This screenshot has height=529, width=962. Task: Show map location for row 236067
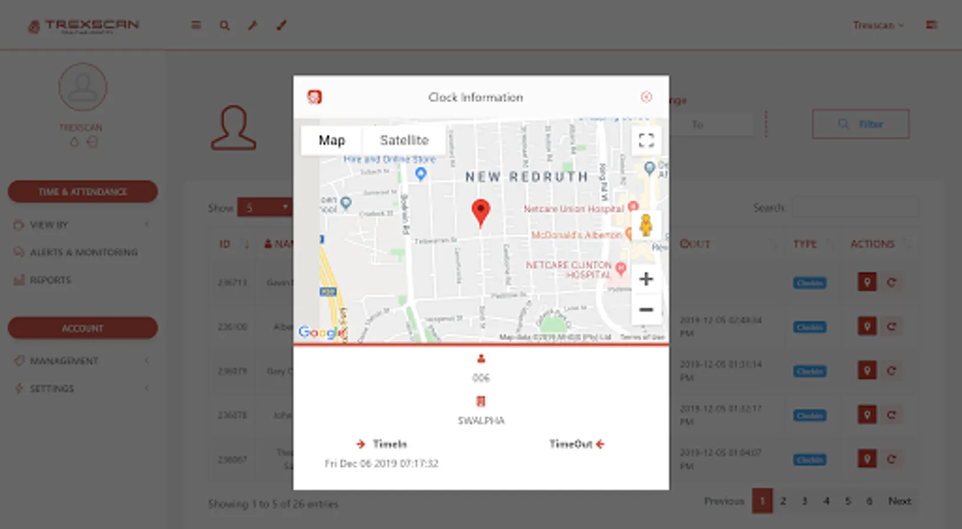867,459
